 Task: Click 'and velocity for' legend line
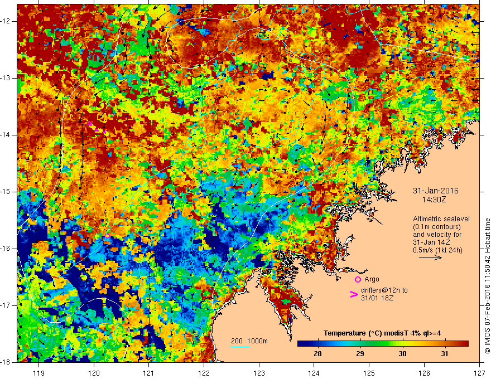437,235
